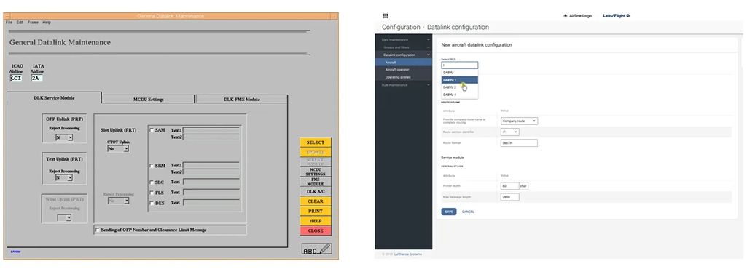
Task: Click the Max message length field
Action: click(x=509, y=197)
